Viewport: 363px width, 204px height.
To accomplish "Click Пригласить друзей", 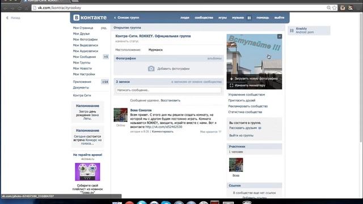I will (x=242, y=100).
